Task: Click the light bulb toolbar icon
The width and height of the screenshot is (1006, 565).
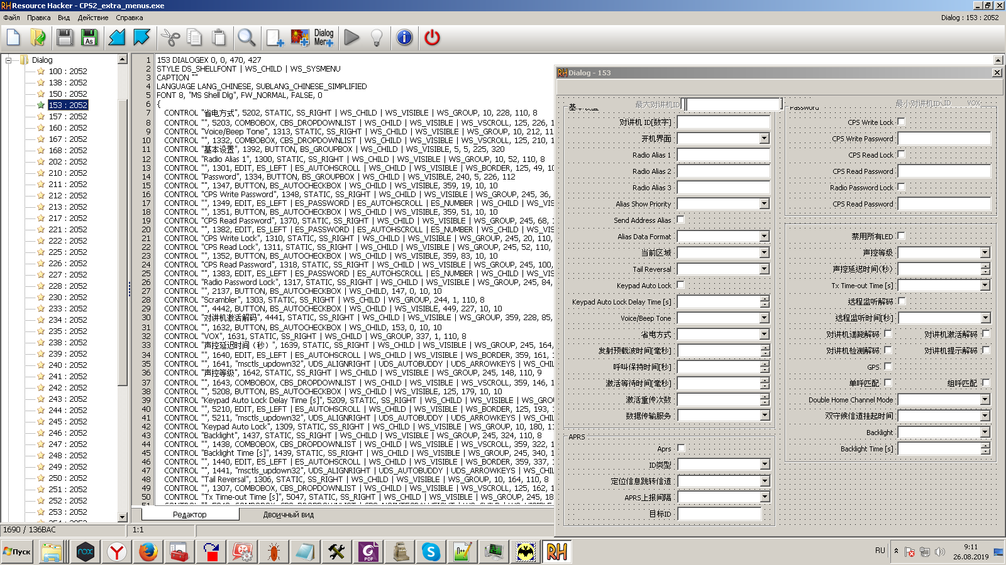Action: 377,38
